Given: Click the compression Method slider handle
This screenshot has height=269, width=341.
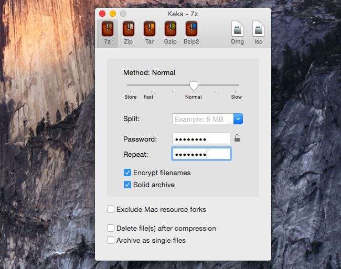Looking at the screenshot, I should coord(194,85).
